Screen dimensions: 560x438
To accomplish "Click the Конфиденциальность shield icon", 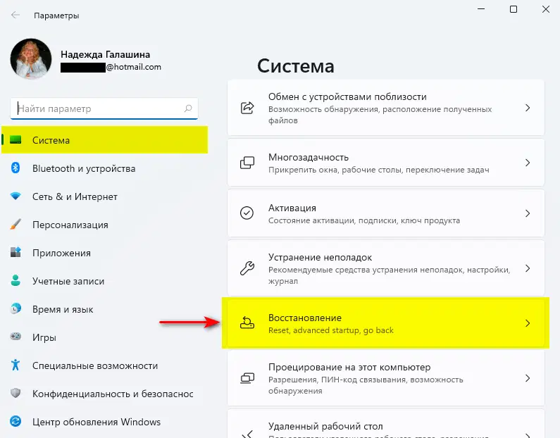I will [x=15, y=394].
